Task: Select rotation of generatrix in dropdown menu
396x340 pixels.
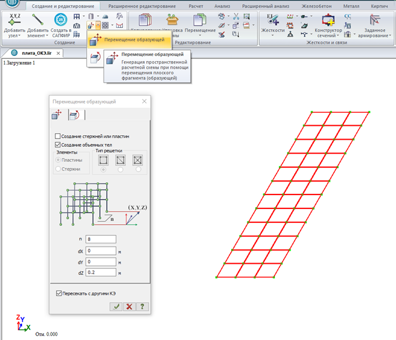Action: 95,58
